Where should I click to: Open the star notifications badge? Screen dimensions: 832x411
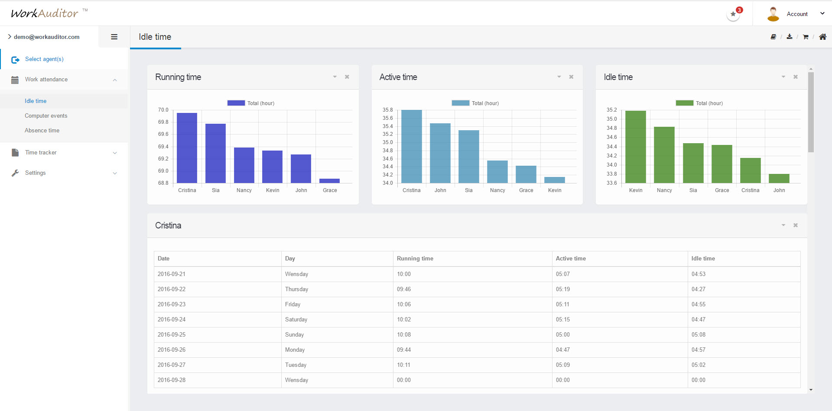pyautogui.click(x=733, y=14)
